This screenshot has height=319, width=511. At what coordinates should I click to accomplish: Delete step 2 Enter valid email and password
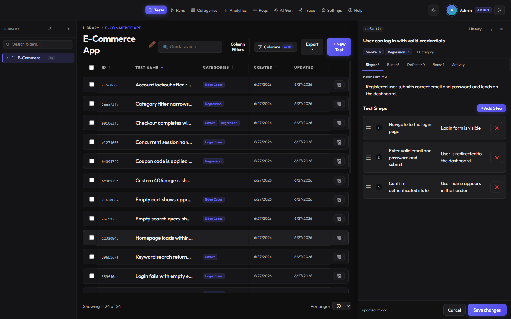[497, 158]
